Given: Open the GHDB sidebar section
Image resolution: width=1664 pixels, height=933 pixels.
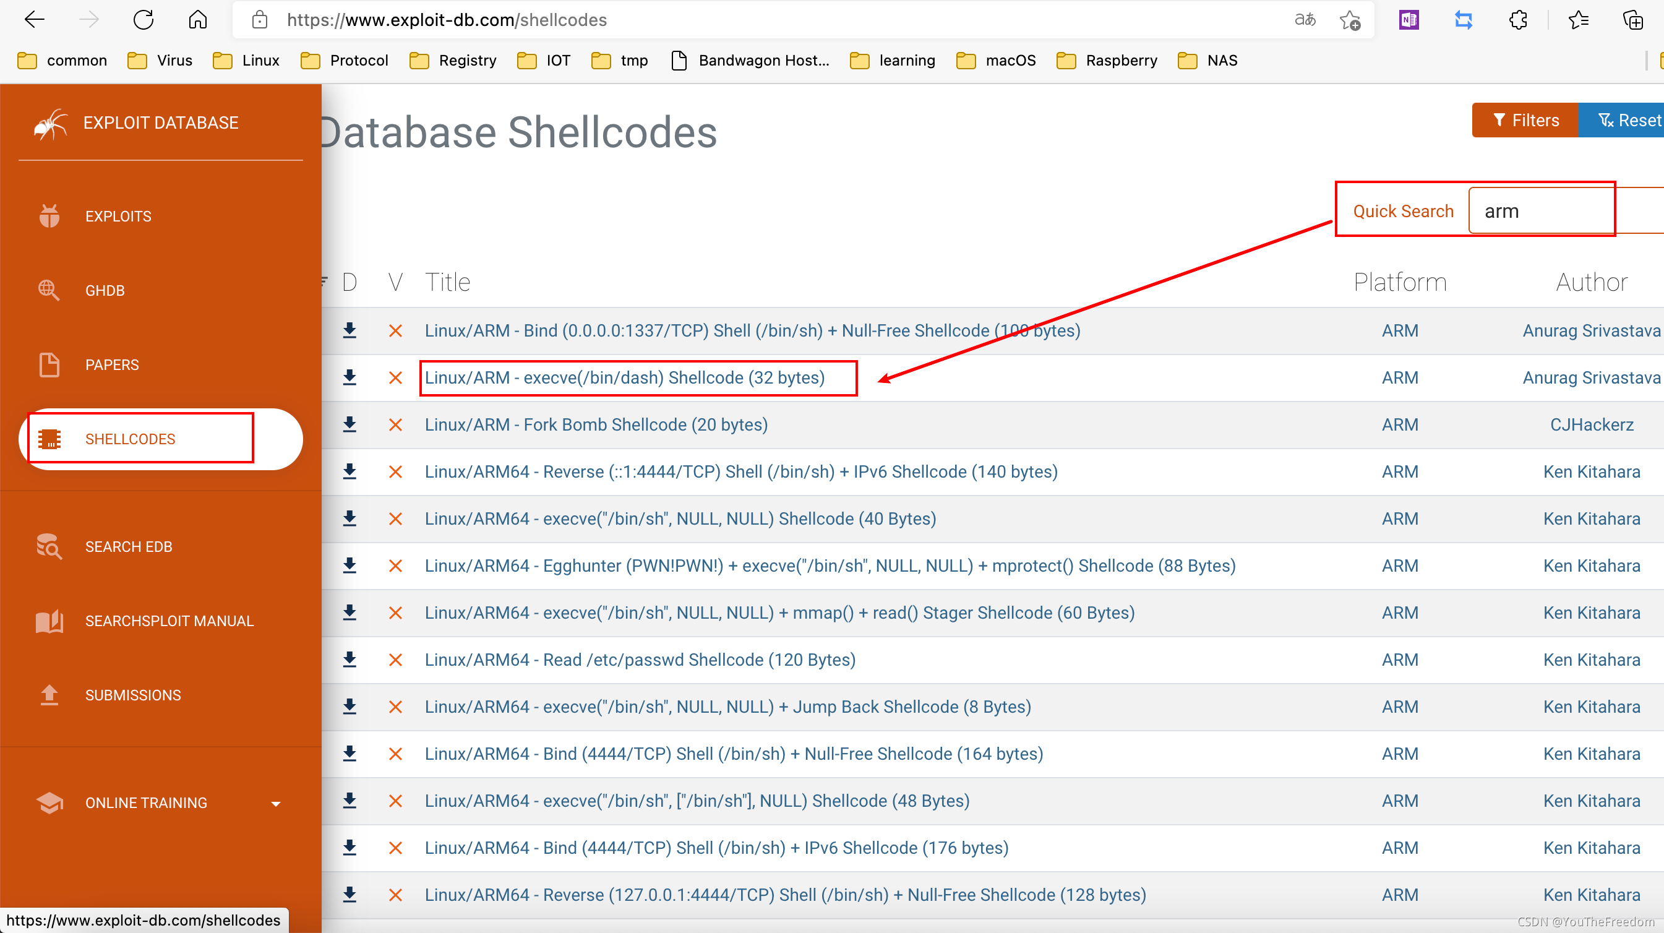Looking at the screenshot, I should click(105, 291).
